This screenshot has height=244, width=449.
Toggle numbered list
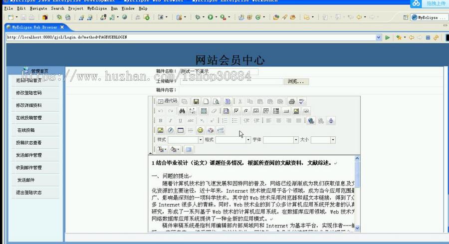(x=225, y=121)
